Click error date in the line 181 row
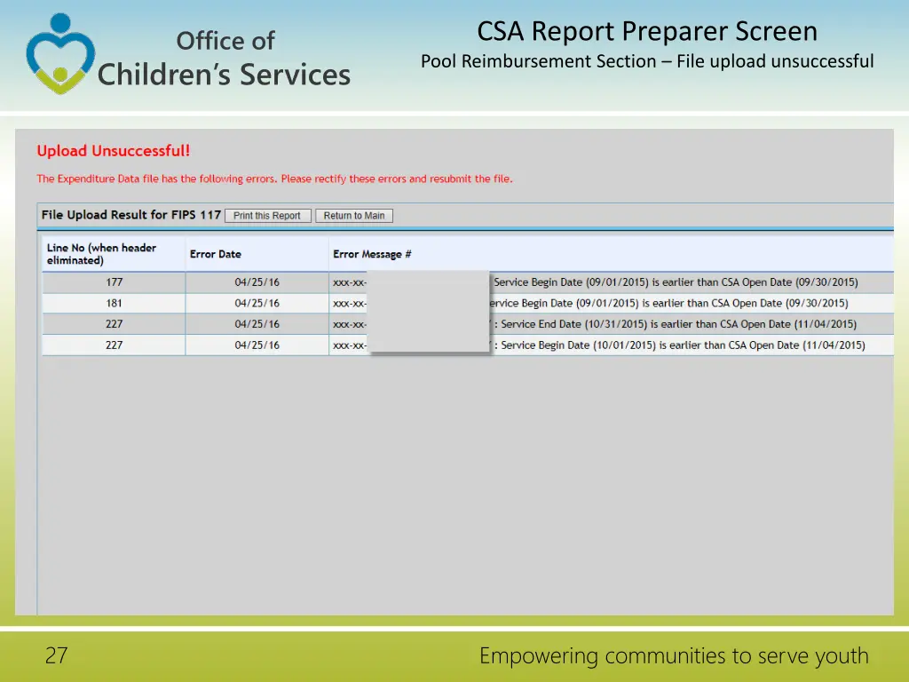 [x=257, y=303]
